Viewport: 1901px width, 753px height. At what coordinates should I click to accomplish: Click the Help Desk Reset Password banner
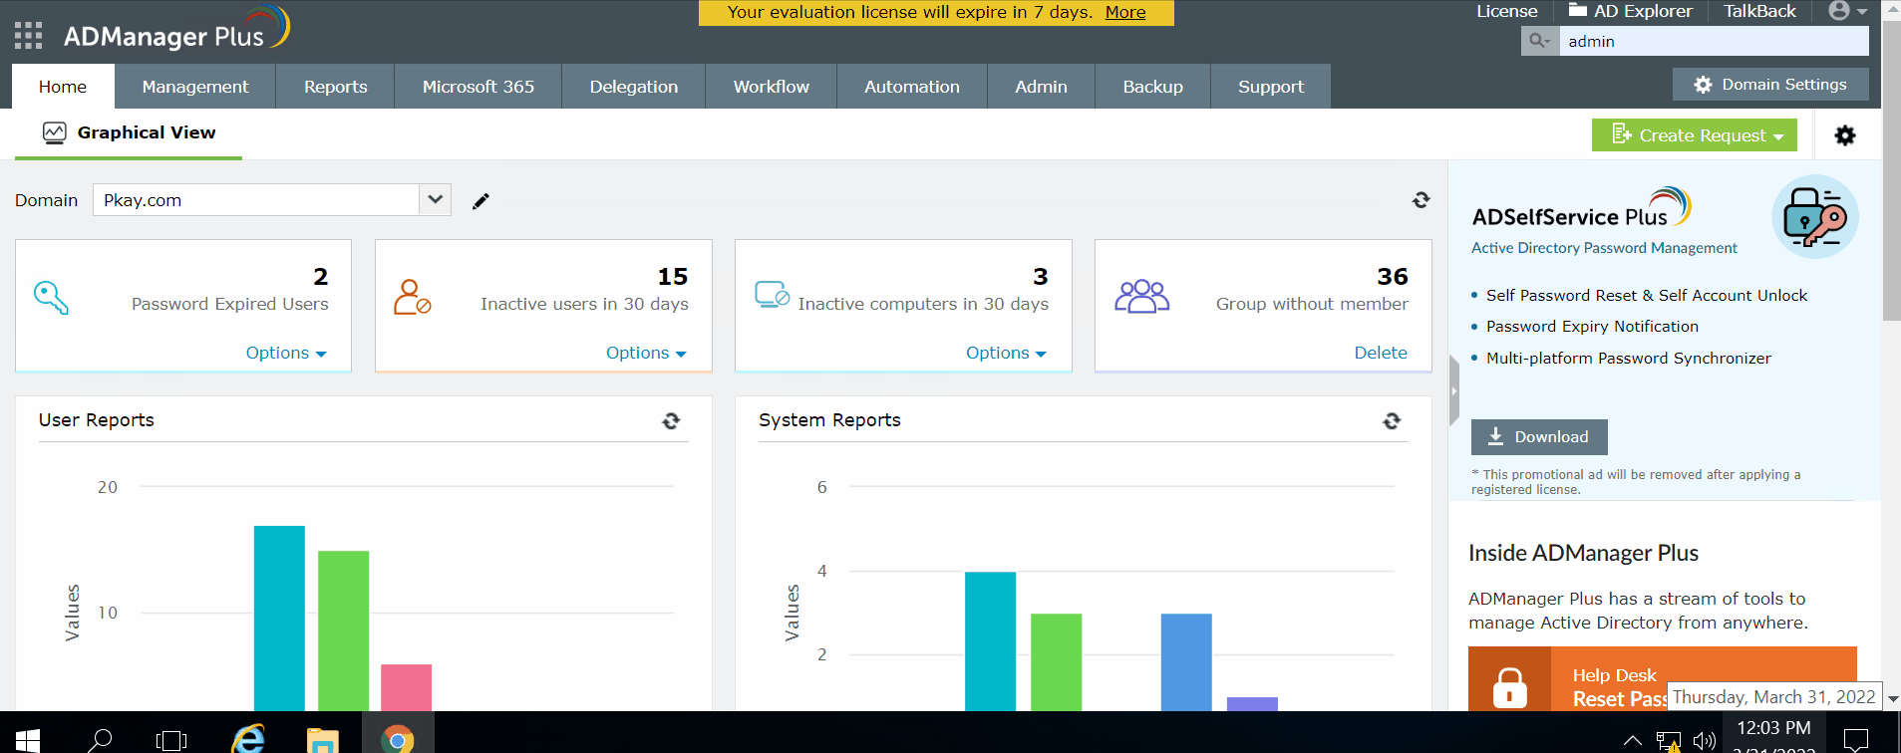[x=1662, y=678]
